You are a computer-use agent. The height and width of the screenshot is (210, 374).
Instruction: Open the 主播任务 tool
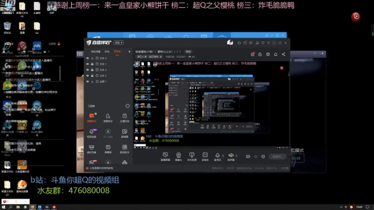pos(124,118)
